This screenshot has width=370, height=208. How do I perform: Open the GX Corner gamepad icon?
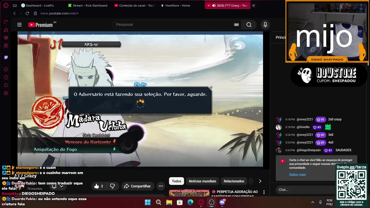pos(15,5)
